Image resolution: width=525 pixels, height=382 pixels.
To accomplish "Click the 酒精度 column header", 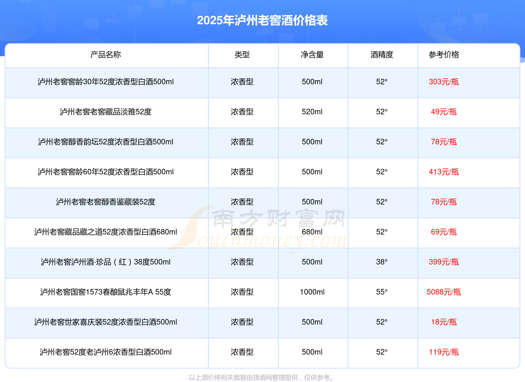I will 382,55.
